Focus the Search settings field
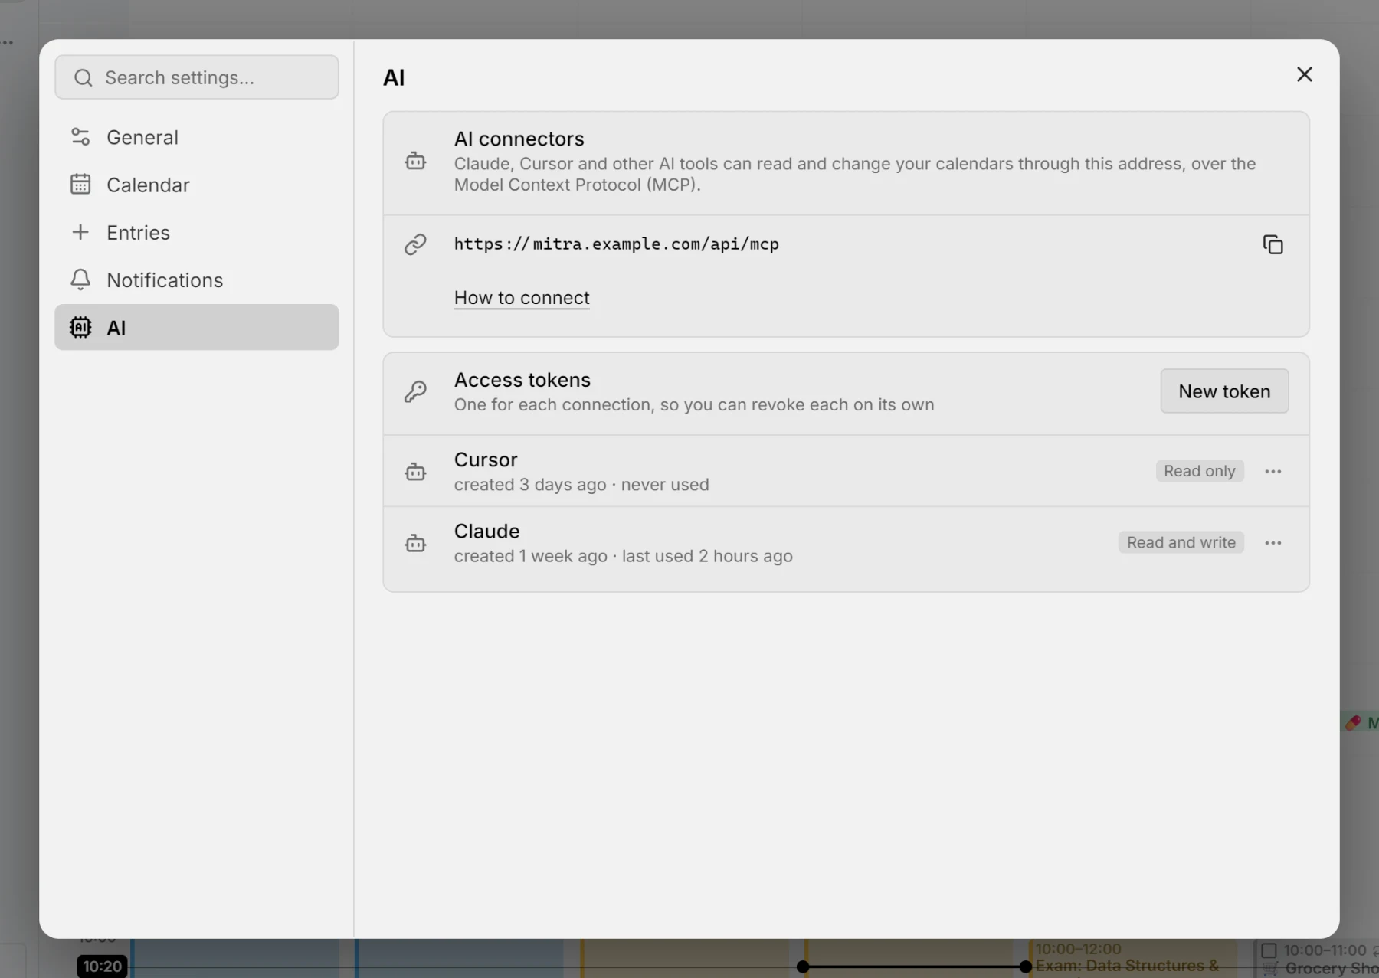 pyautogui.click(x=197, y=77)
